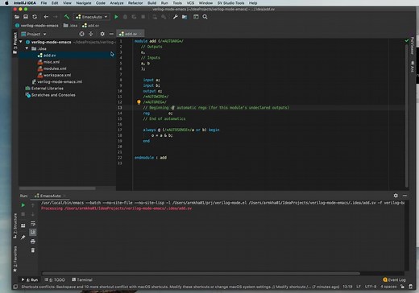419x293 pixels.
Task: Click the Run console horizontal scrollbar
Action: tap(201, 274)
